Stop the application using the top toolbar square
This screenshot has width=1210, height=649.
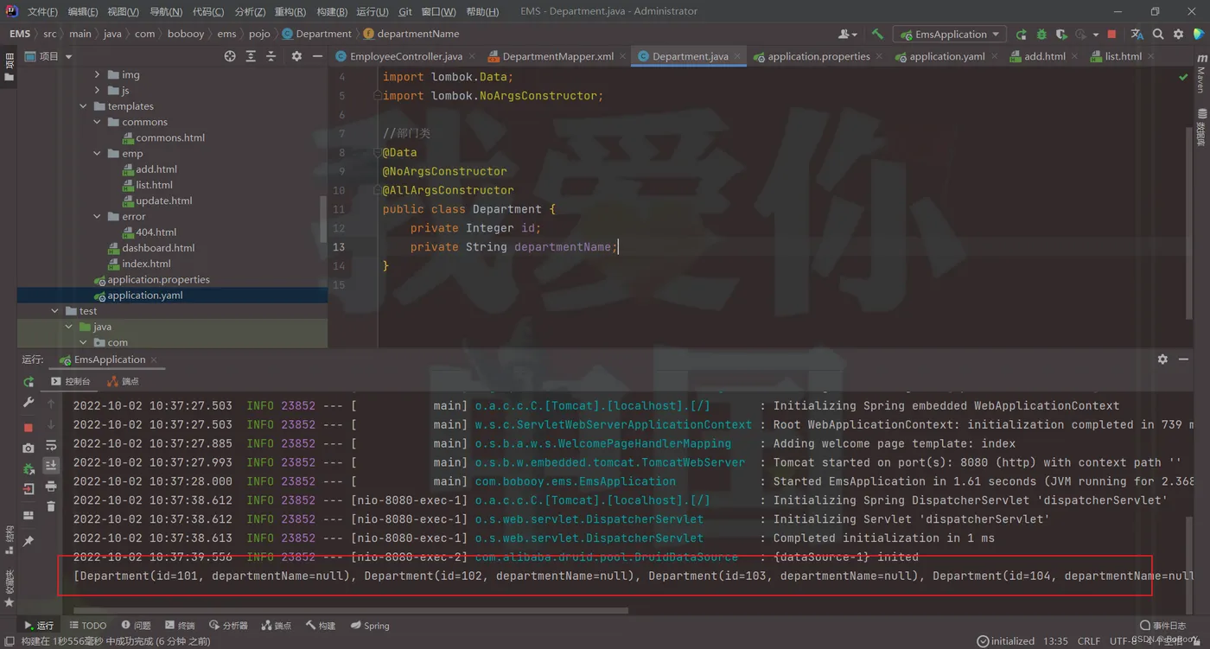(x=1111, y=35)
